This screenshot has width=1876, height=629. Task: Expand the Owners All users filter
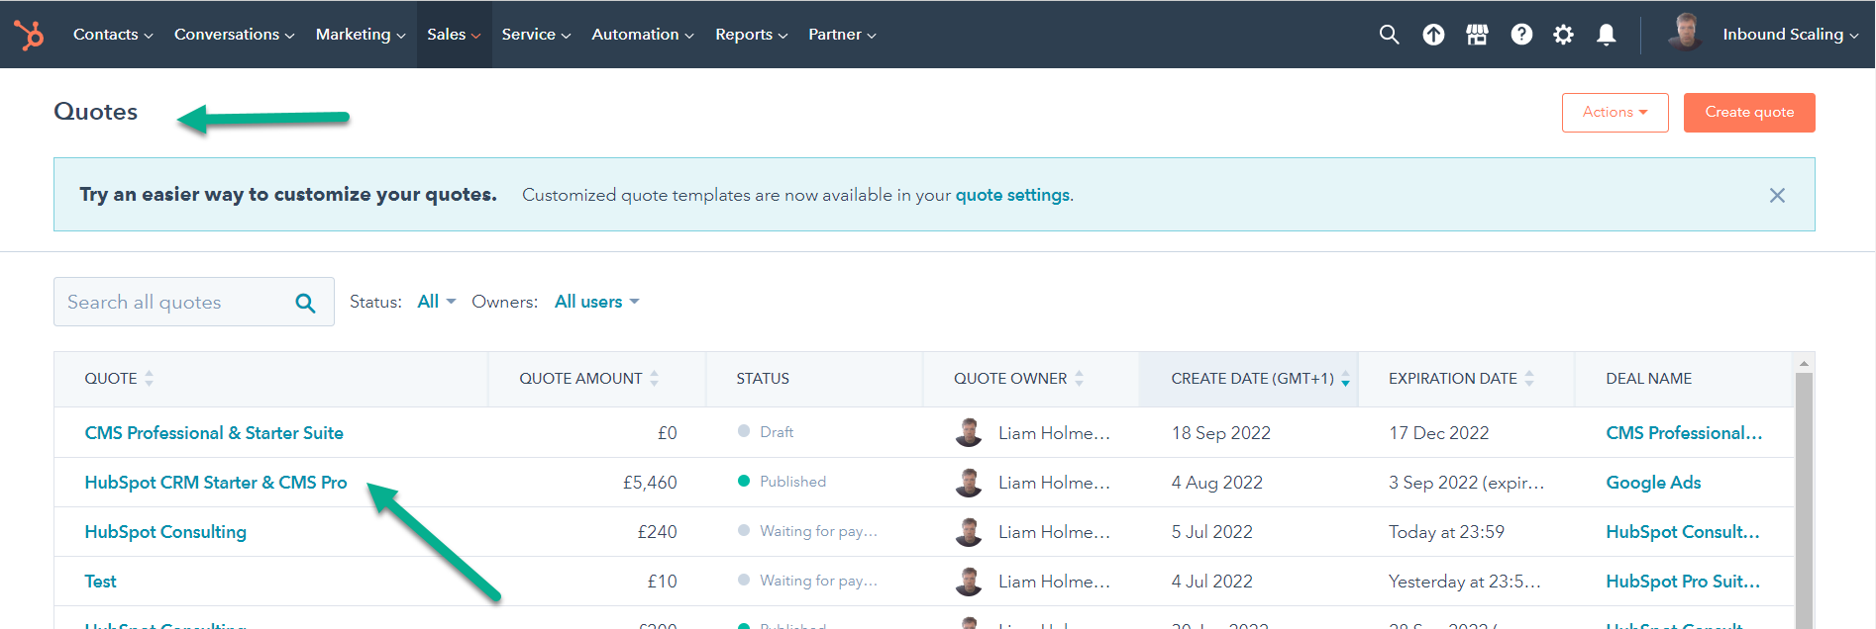(596, 302)
